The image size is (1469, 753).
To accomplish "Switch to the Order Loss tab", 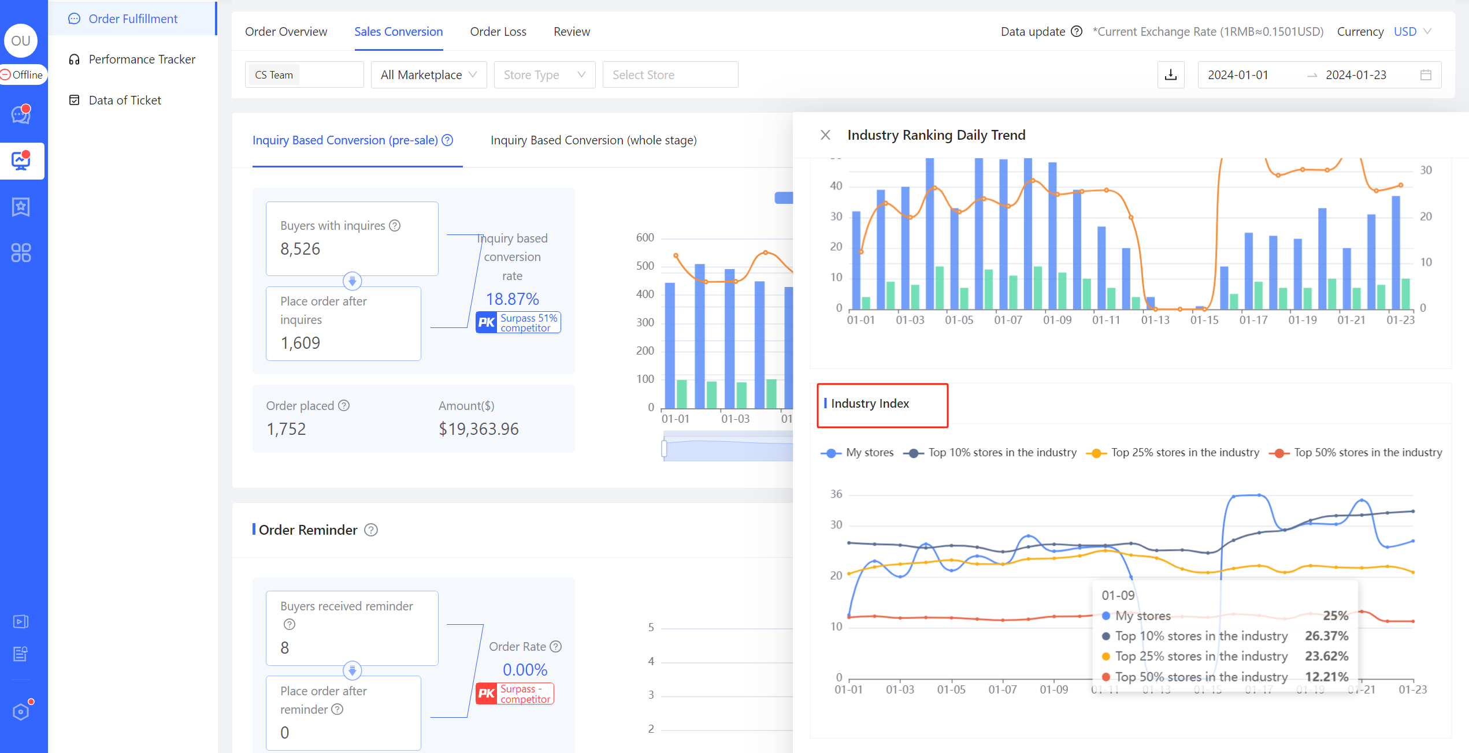I will [498, 32].
